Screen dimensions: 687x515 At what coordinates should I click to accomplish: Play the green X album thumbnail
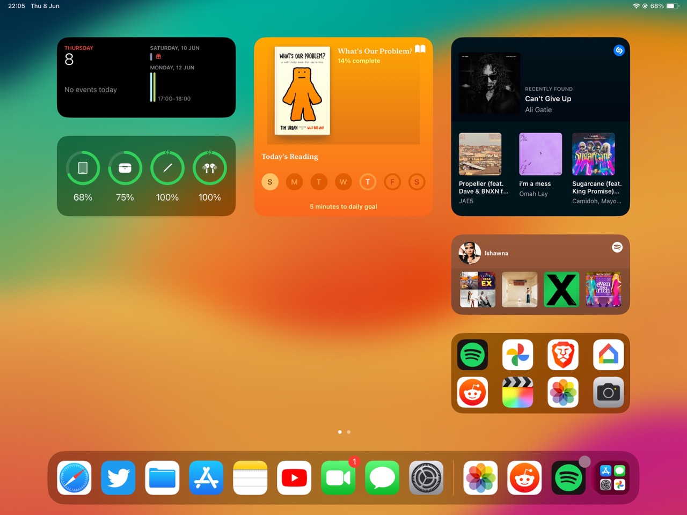point(561,290)
